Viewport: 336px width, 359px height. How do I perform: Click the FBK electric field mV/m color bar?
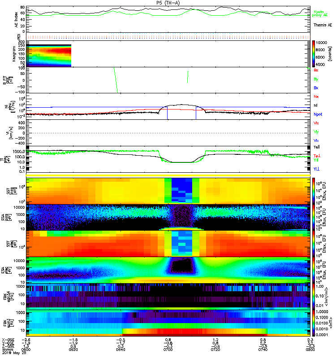pyautogui.click(x=314, y=297)
